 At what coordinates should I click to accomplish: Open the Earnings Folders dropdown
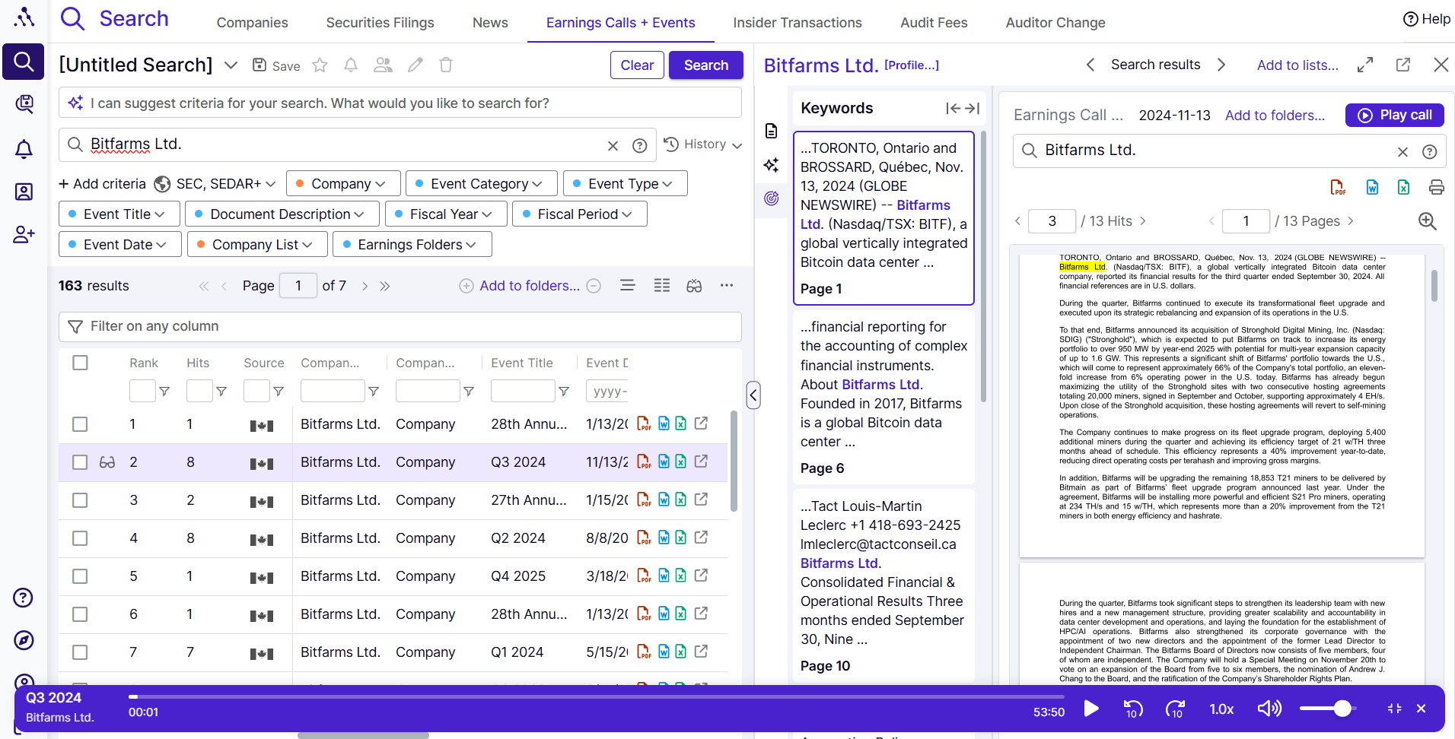click(x=412, y=244)
